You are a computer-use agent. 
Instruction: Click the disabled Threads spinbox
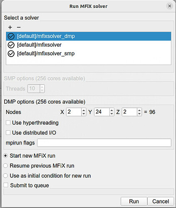[x=36, y=89]
